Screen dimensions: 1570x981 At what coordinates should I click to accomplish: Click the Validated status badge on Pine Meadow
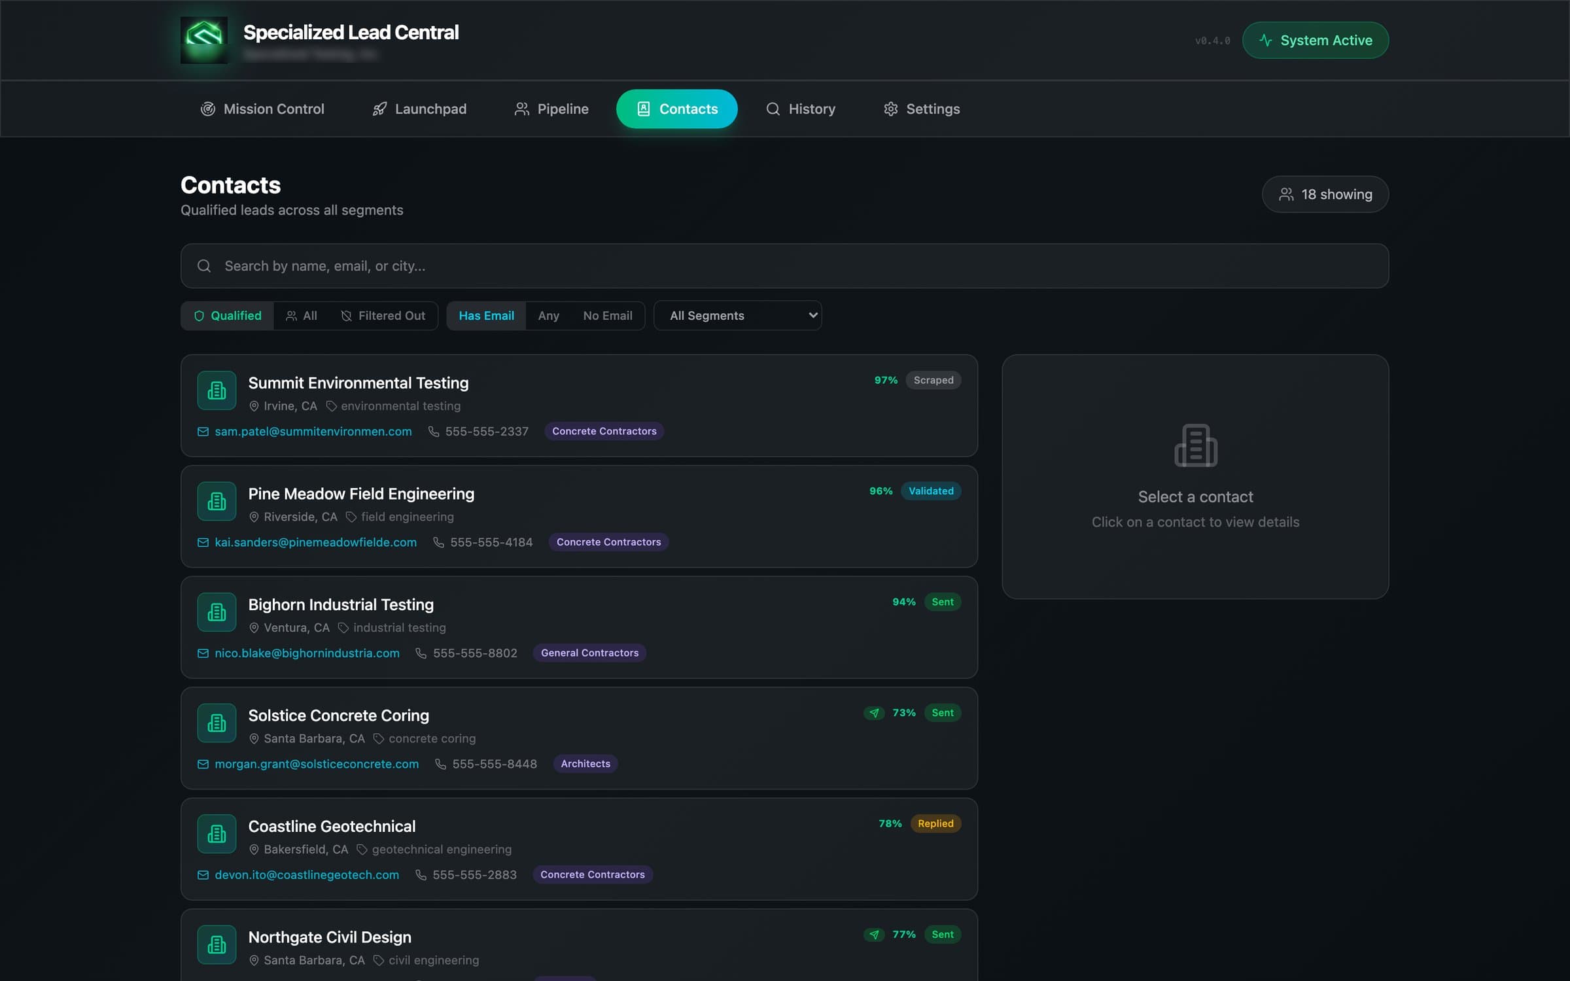point(931,491)
